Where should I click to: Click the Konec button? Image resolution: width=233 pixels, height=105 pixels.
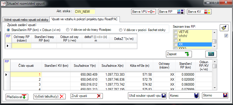pyautogui.click(x=184, y=96)
